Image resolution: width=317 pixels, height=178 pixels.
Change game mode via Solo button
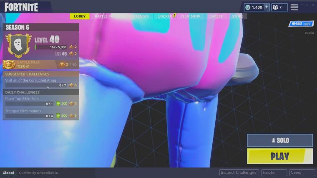(280, 140)
